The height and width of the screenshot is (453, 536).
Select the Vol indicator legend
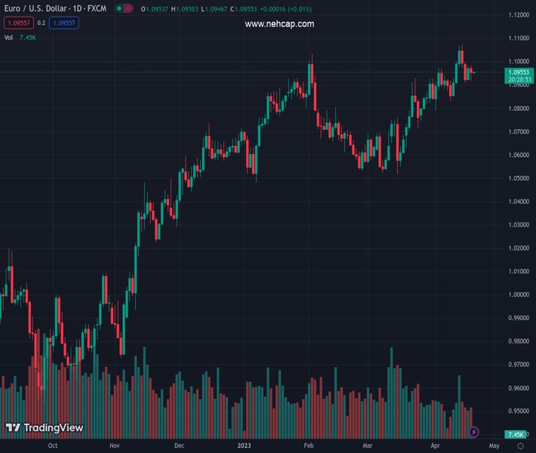pos(8,37)
